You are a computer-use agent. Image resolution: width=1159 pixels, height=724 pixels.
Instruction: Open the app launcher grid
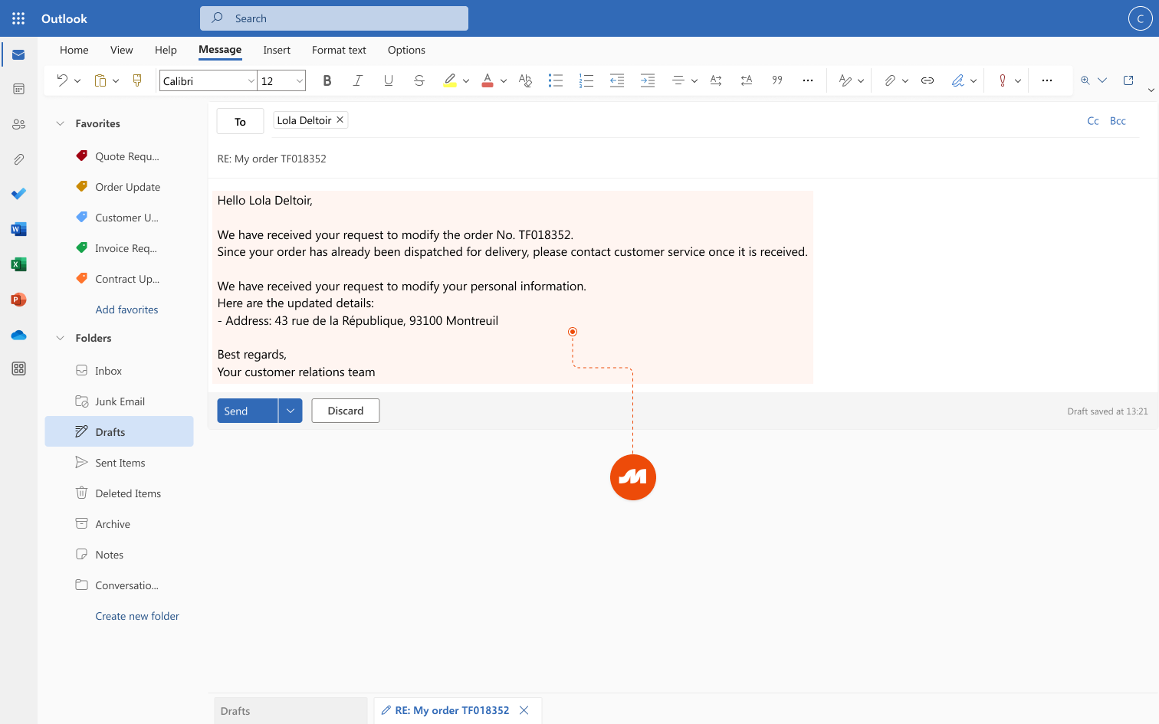click(x=18, y=18)
